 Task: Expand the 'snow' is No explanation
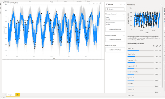(160, 92)
